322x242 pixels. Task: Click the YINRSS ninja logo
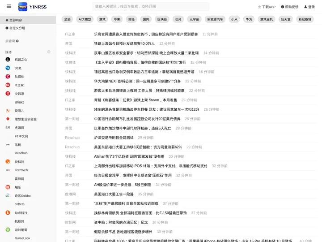23,7
